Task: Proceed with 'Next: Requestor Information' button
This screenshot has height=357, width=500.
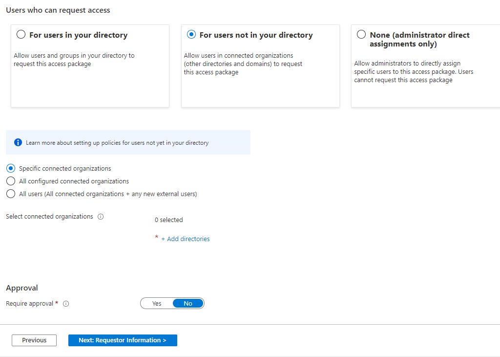Action: pos(123,340)
